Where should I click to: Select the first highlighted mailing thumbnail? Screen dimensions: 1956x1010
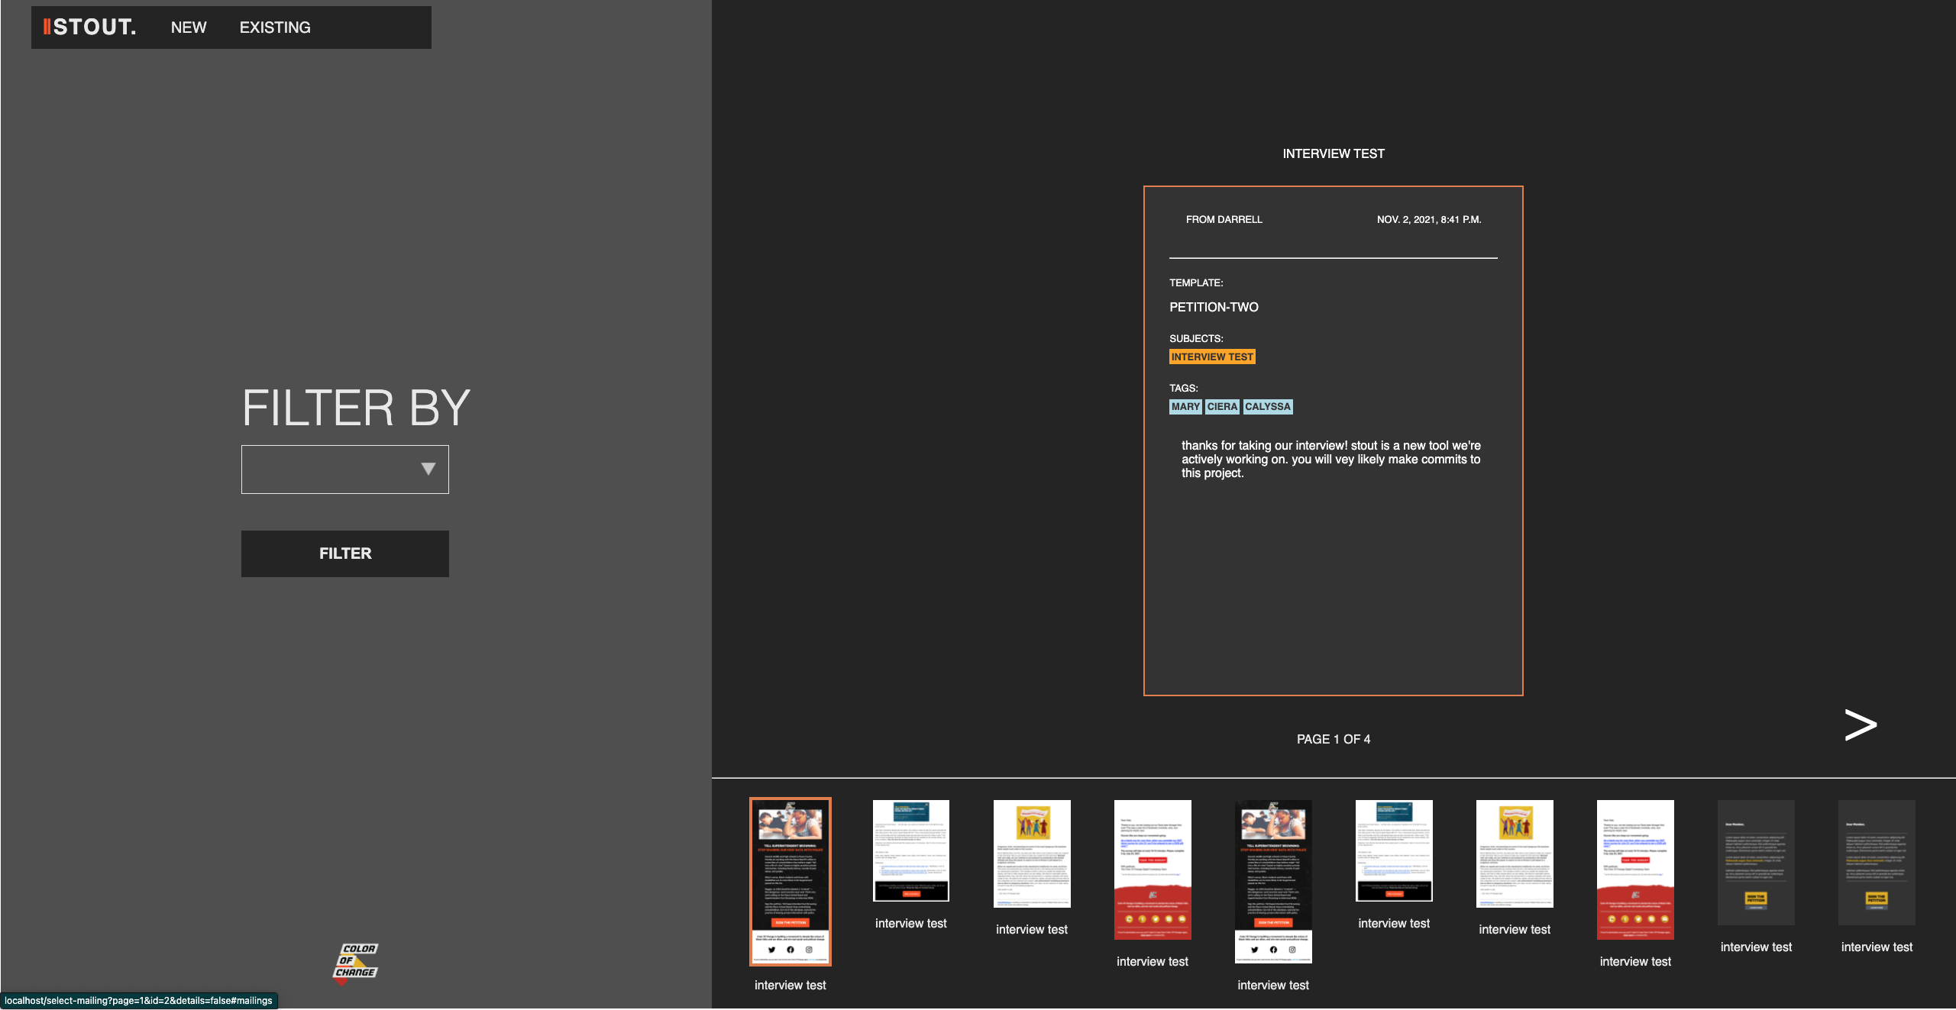point(790,881)
